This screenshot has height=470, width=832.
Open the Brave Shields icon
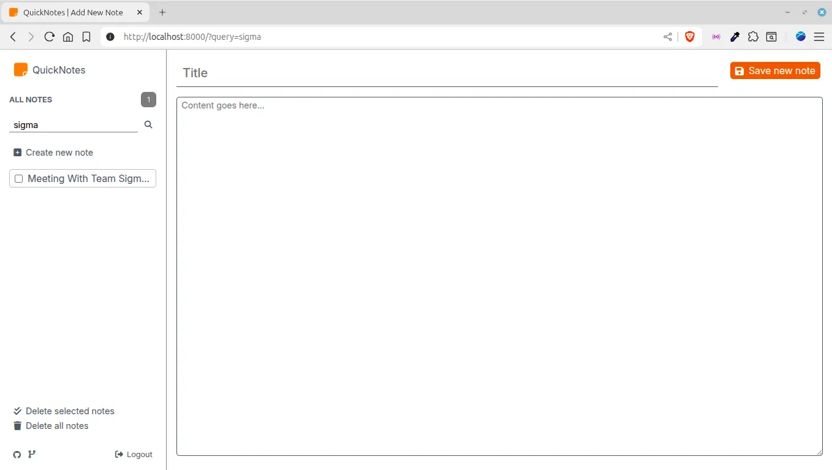(x=690, y=36)
